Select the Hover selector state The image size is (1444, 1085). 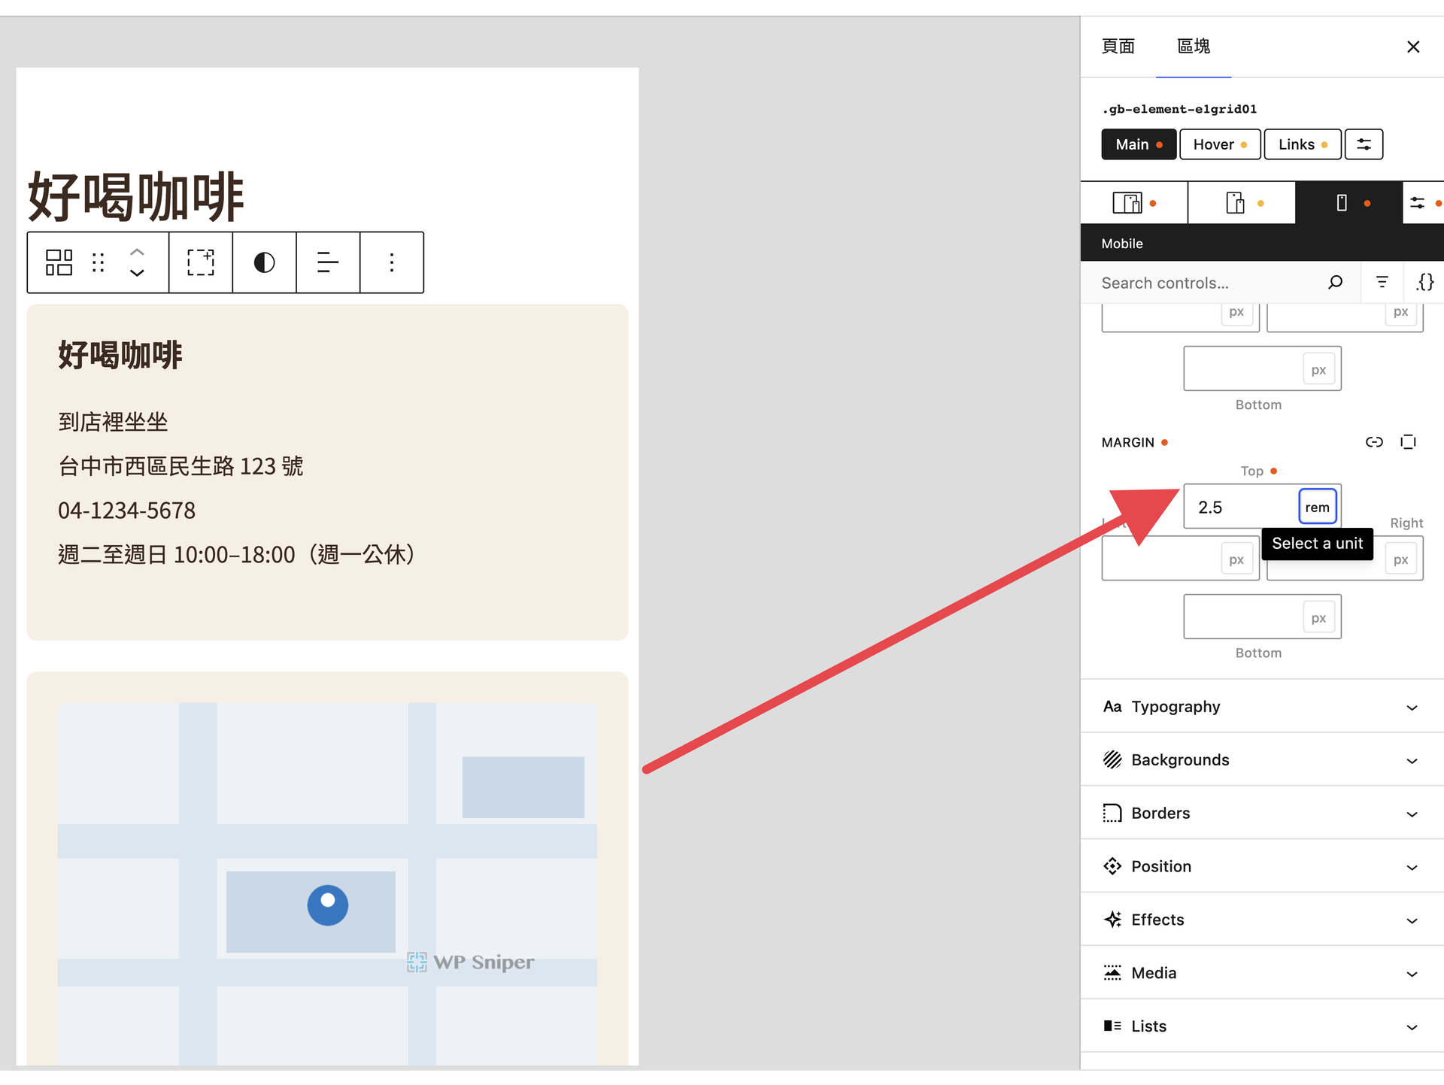pos(1220,144)
